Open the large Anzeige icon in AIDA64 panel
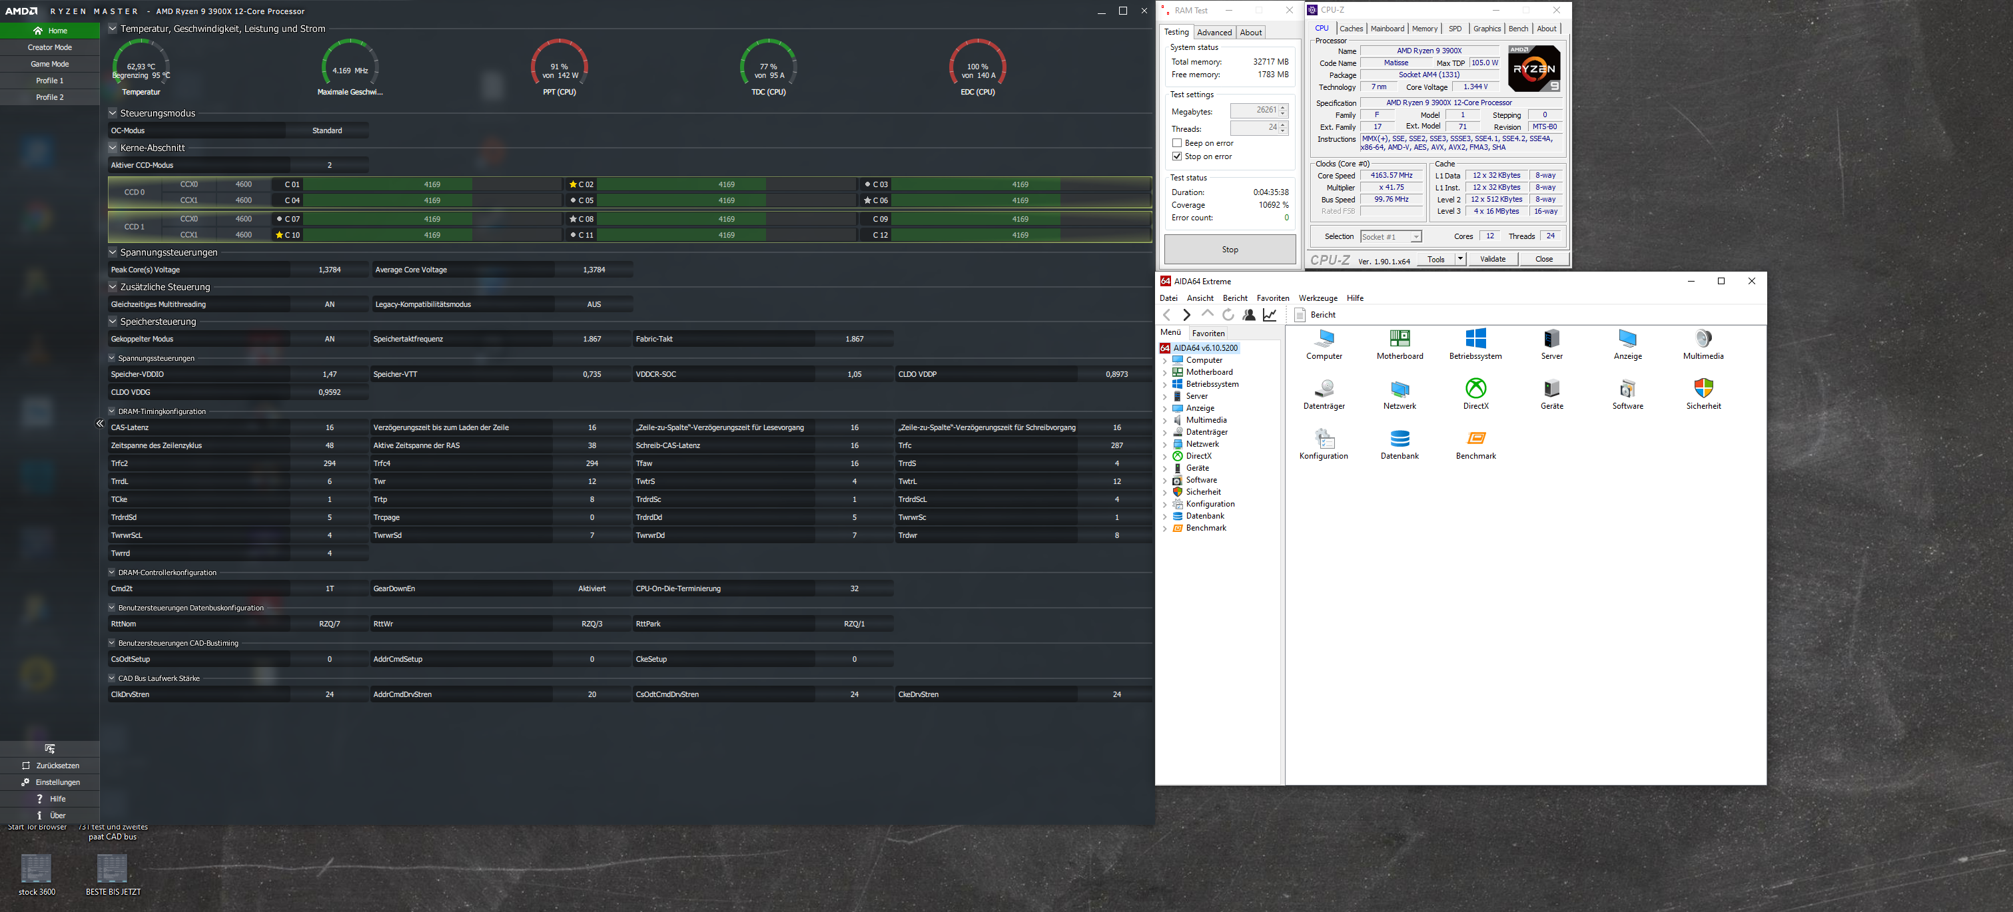The height and width of the screenshot is (912, 2013). coord(1628,343)
